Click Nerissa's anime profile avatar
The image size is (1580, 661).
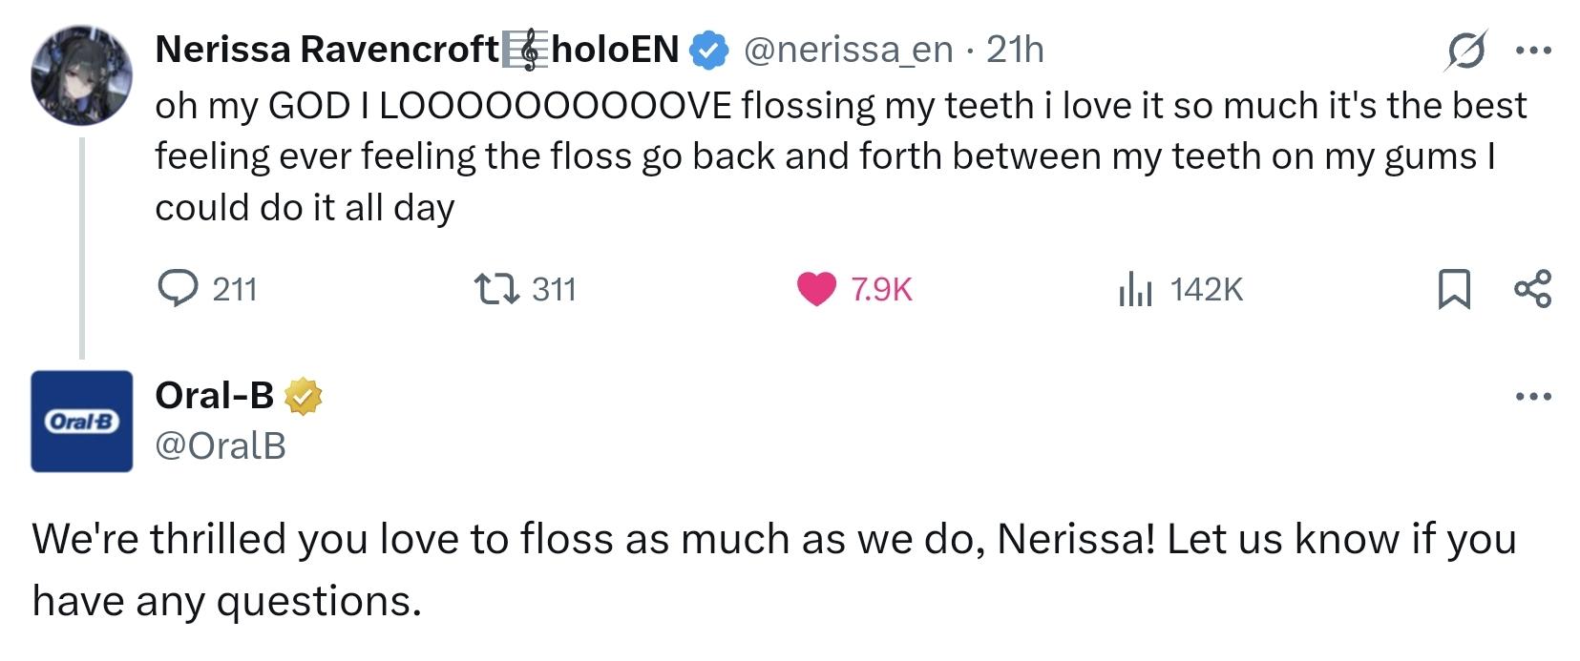pyautogui.click(x=81, y=75)
